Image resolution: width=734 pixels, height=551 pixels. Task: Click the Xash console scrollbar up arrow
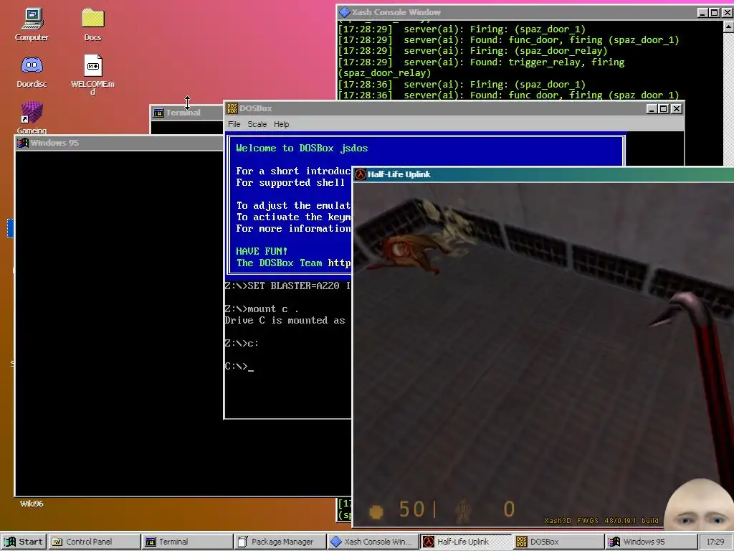pyautogui.click(x=728, y=27)
